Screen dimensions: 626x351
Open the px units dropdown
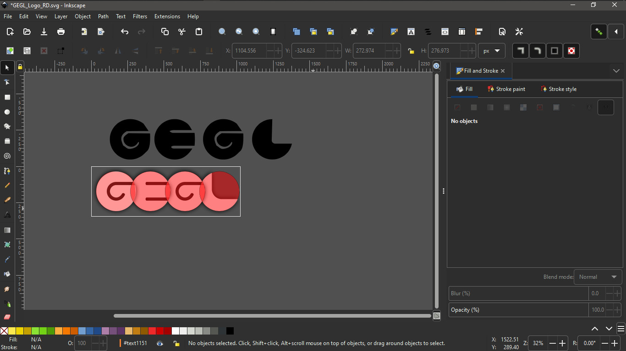coord(492,51)
